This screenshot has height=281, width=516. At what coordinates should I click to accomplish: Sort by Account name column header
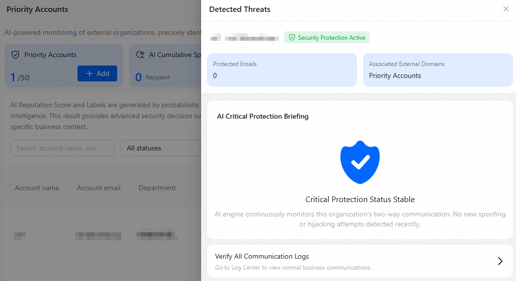pos(37,188)
